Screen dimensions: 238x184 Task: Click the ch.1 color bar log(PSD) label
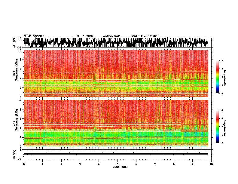click(225, 78)
